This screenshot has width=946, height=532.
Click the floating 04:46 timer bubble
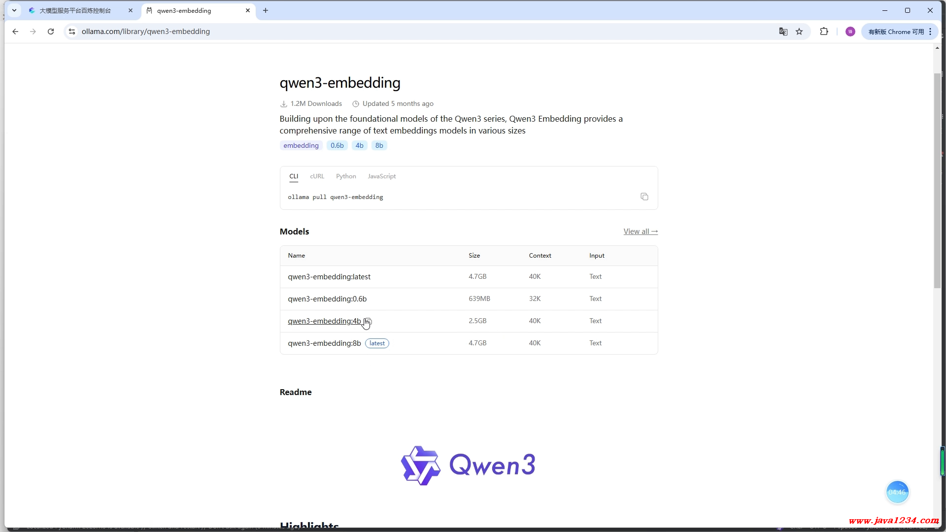(897, 492)
